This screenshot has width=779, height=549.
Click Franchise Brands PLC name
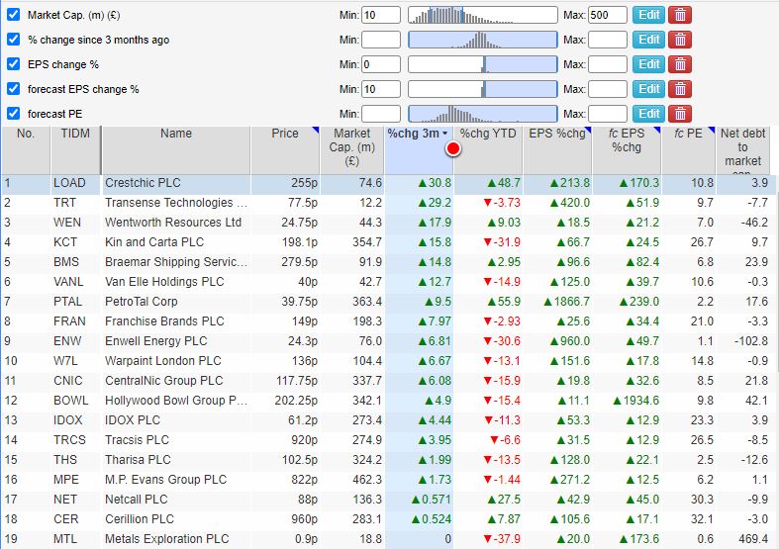[164, 321]
